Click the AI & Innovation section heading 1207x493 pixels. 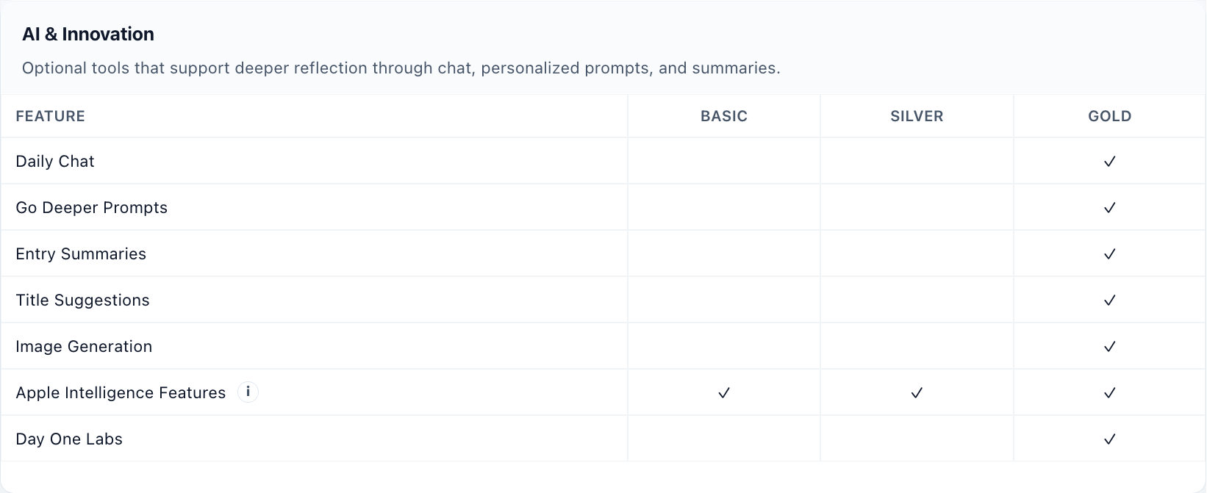coord(88,35)
